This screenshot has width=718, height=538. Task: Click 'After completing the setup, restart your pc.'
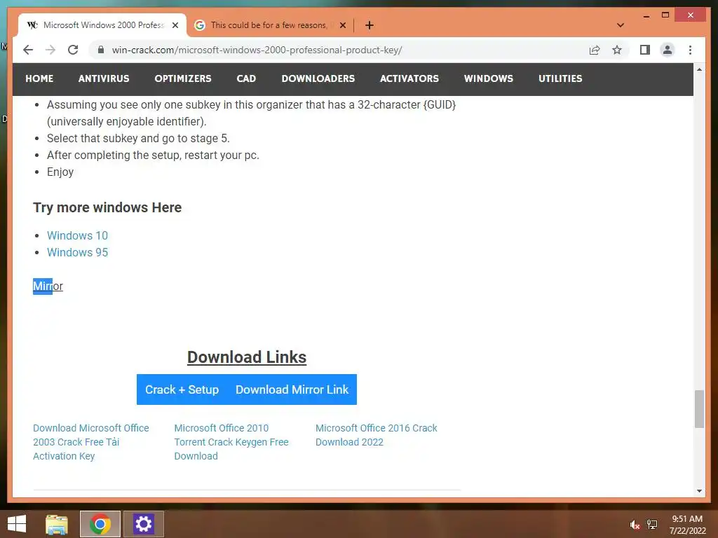click(153, 155)
